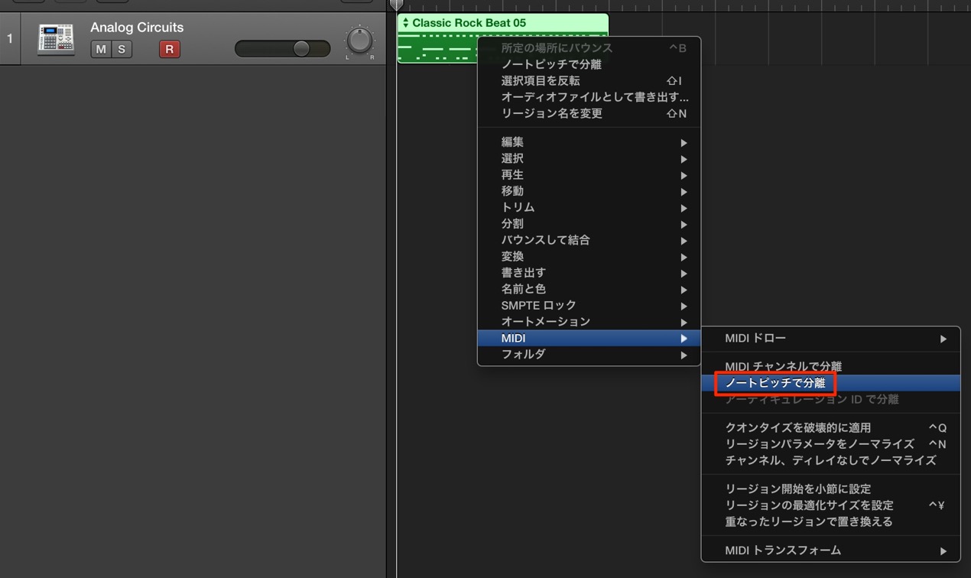The width and height of the screenshot is (971, 578).
Task: Choose オーディオファイルとして書き出す… menu item
Action: coord(589,97)
